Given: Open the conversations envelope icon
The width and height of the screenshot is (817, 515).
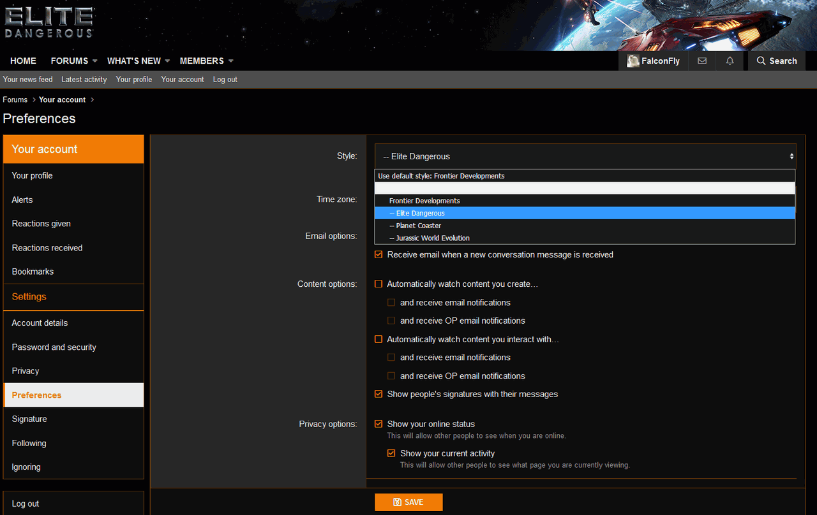Looking at the screenshot, I should [702, 61].
